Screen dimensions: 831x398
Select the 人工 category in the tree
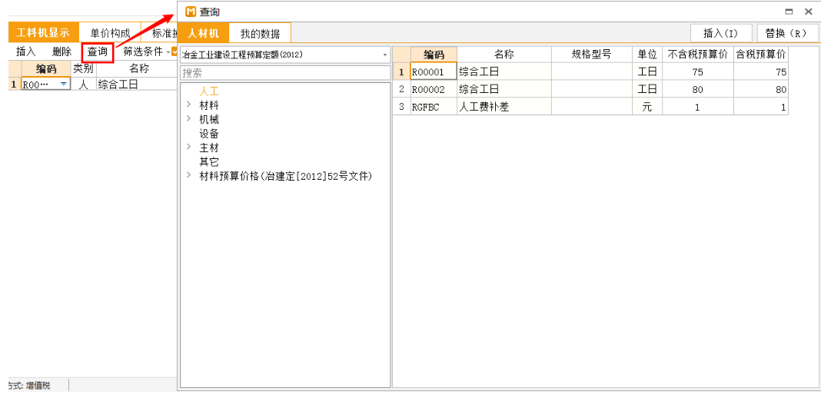[x=208, y=91]
